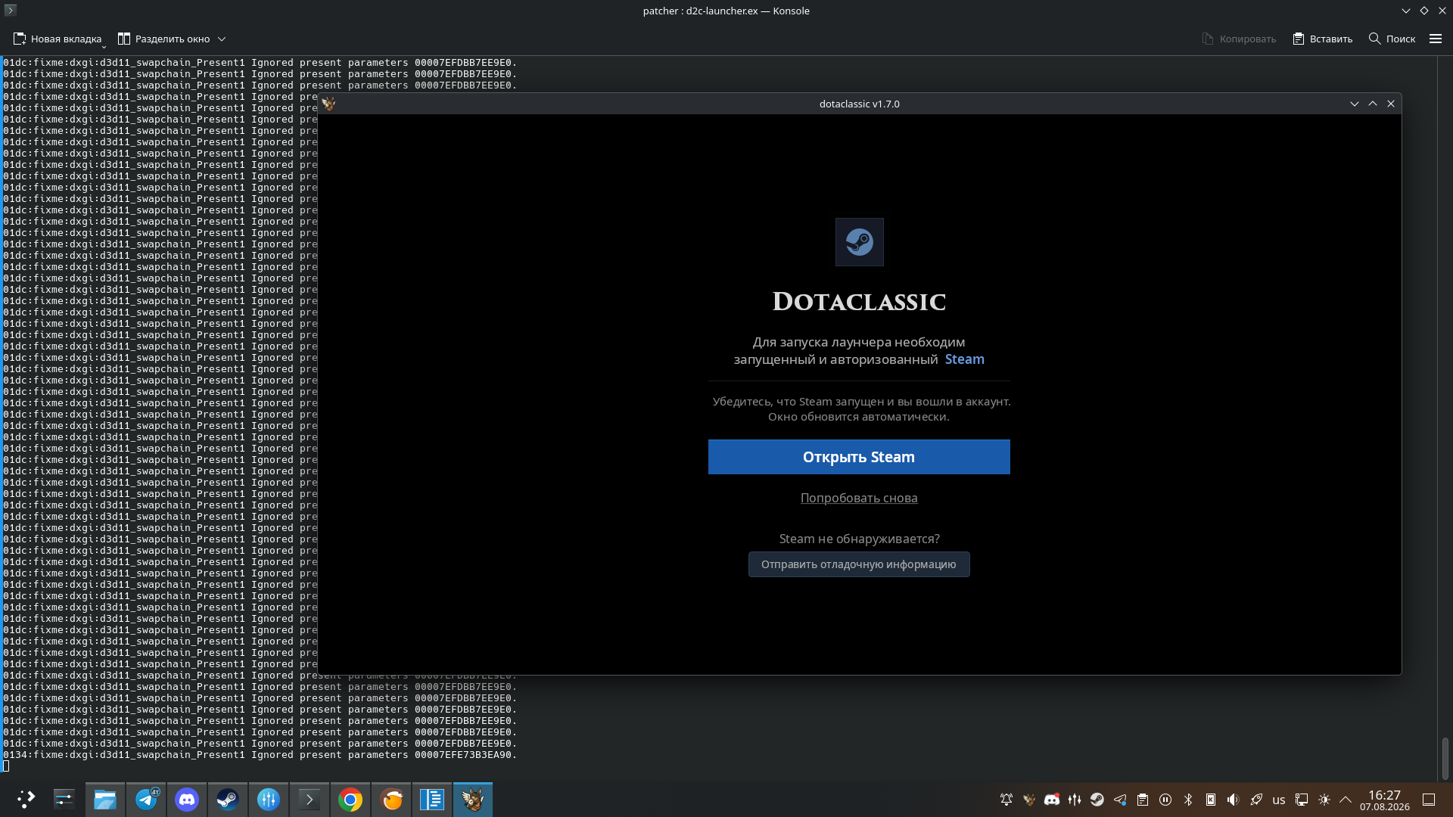This screenshot has width=1453, height=817.
Task: Open the dotaclassic window menu icon
Action: [328, 104]
